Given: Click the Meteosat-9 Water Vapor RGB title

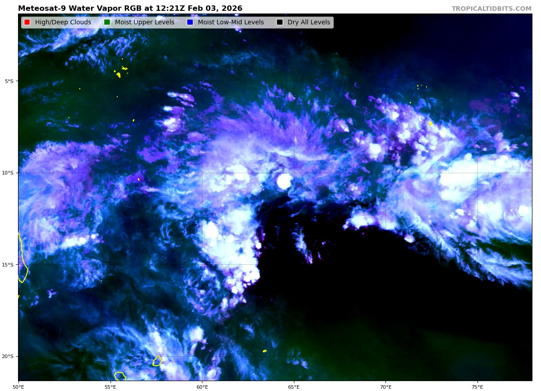Looking at the screenshot, I should pyautogui.click(x=130, y=9).
